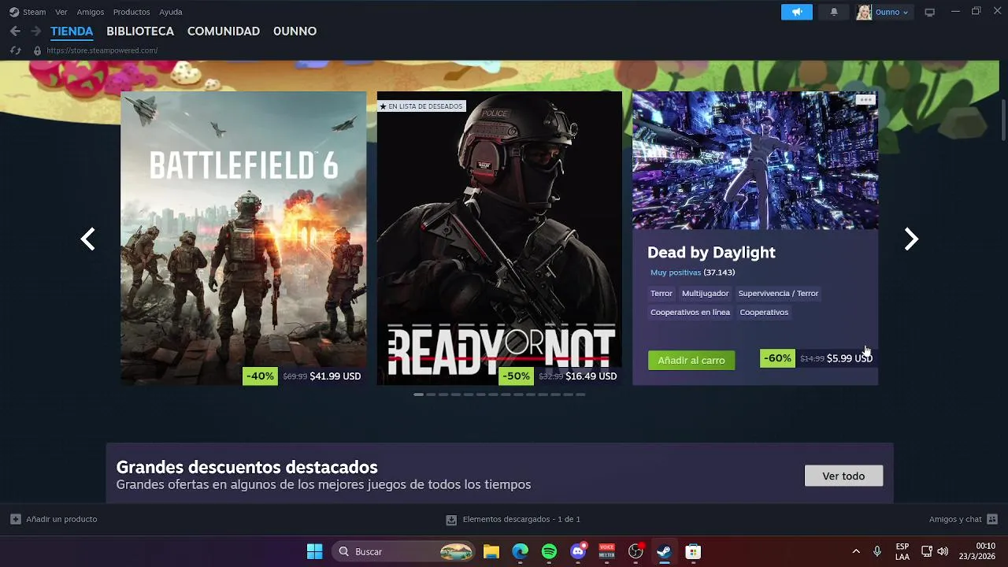Click the En lista de deseados badge
Viewport: 1008px width, 567px height.
pyautogui.click(x=421, y=106)
